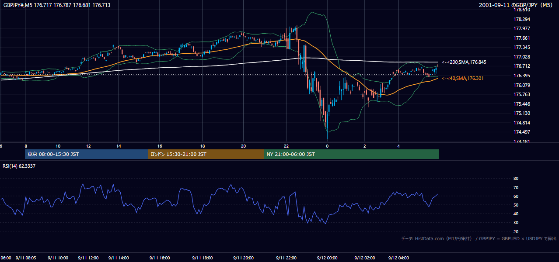Screen dimensions: 559x262
Task: Click the 9/11 22:00 time axis label
Action: 286,258
